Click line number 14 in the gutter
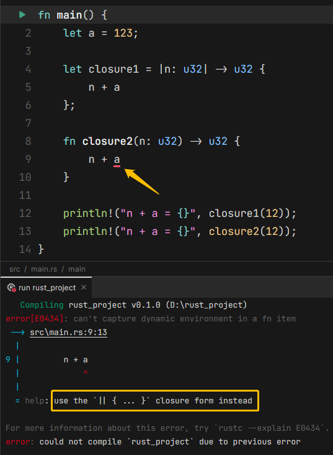The width and height of the screenshot is (333, 455). click(25, 249)
